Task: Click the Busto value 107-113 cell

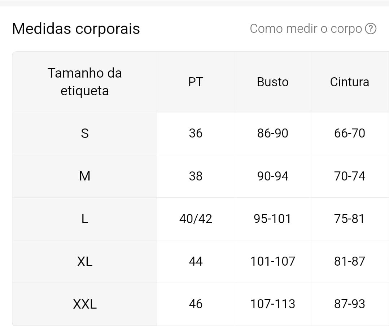Action: coord(272,304)
